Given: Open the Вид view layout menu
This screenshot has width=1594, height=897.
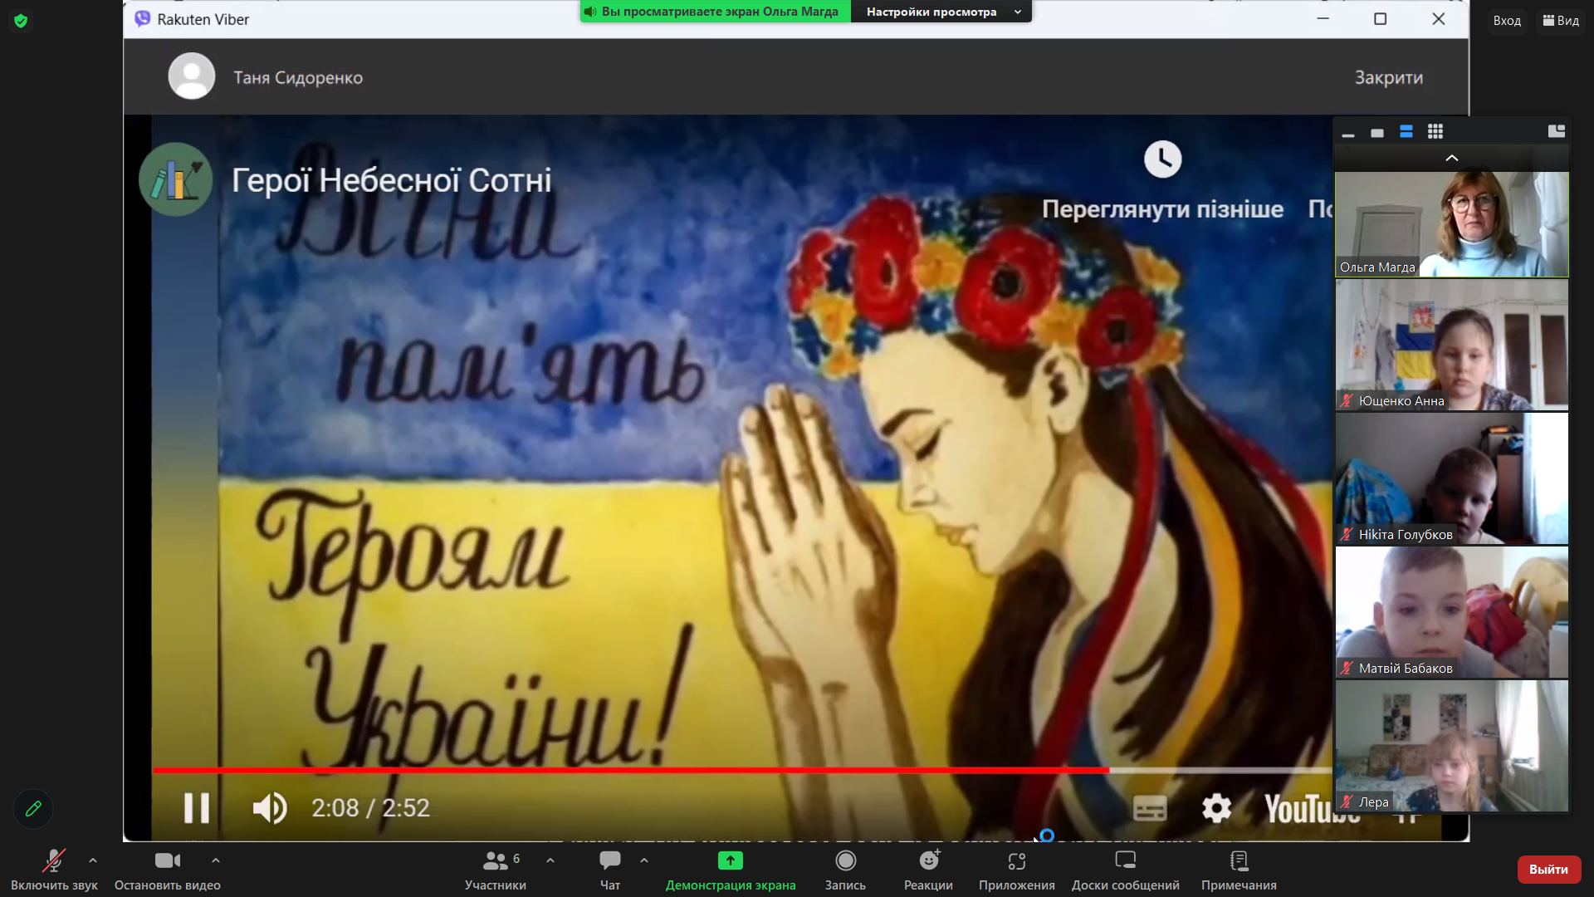Looking at the screenshot, I should click(x=1561, y=21).
